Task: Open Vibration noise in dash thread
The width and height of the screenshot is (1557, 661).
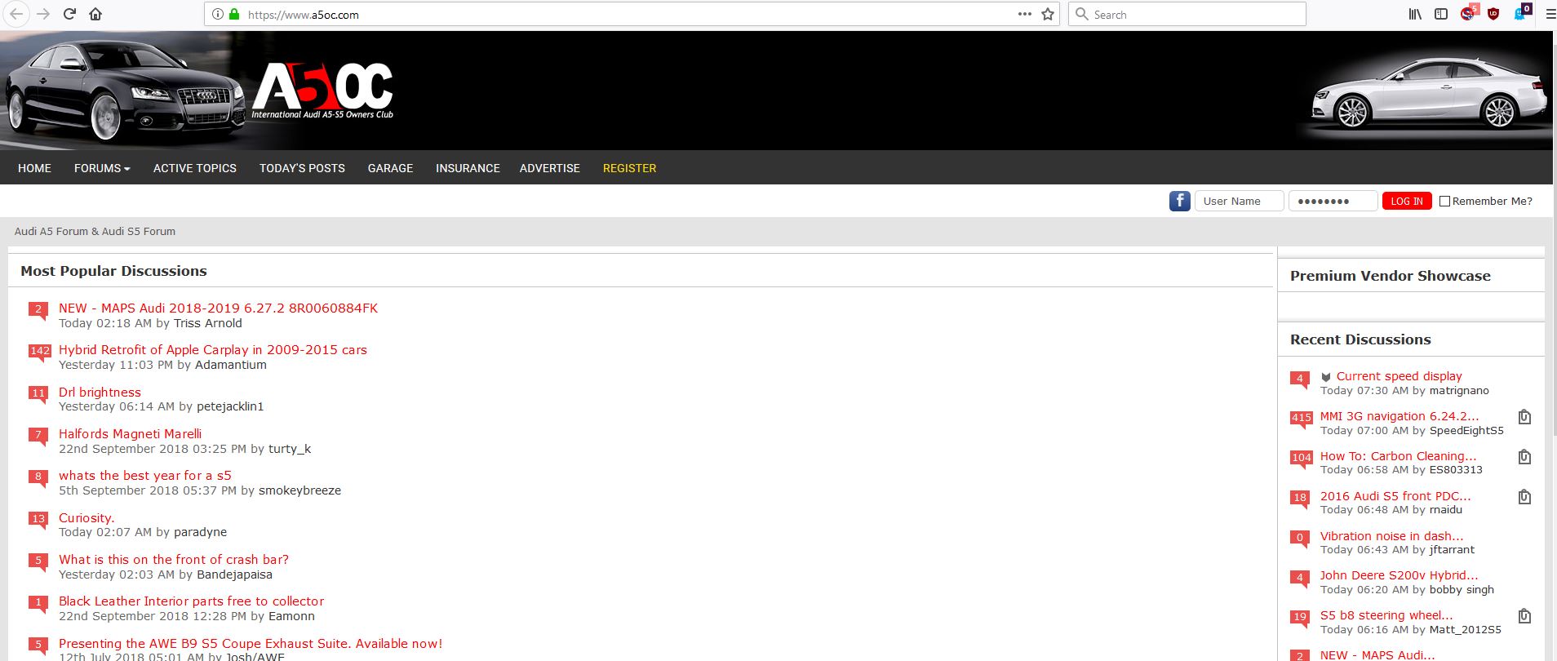Action: [x=1392, y=536]
